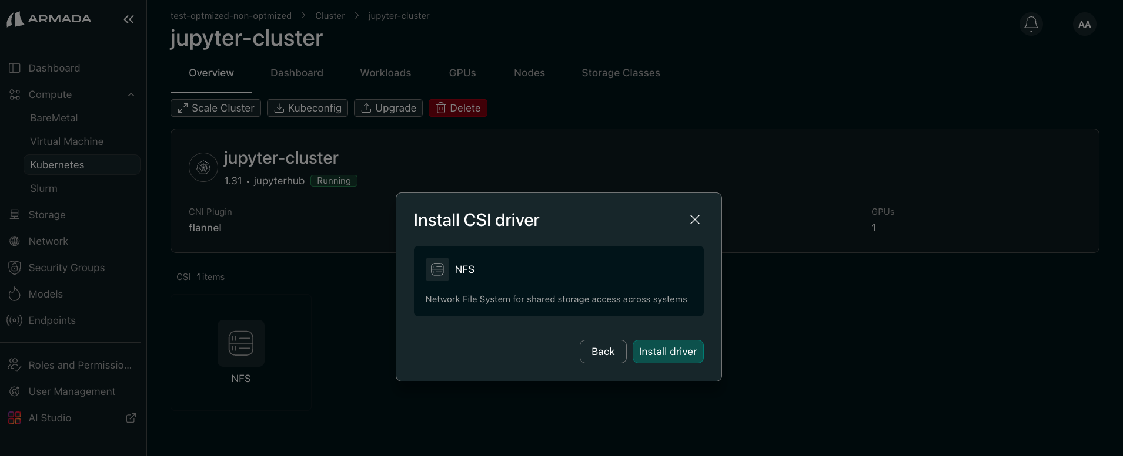Image resolution: width=1123 pixels, height=456 pixels.
Task: Open the AA user avatar menu
Action: (1085, 24)
